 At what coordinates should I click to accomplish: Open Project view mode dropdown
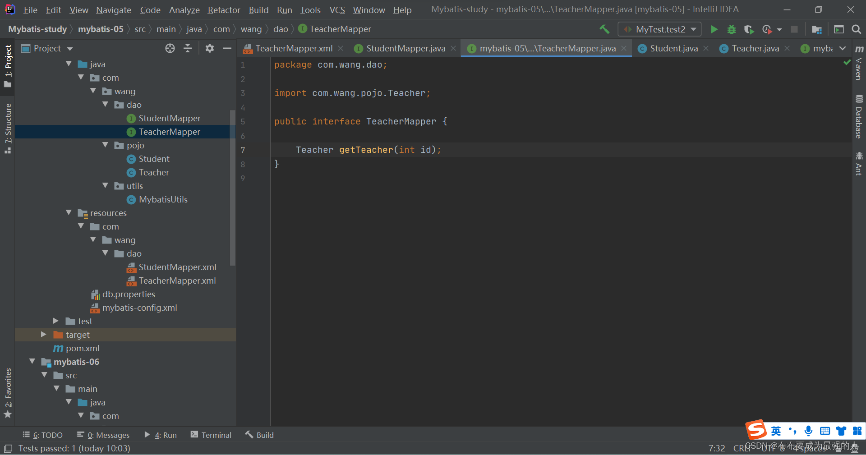coord(70,49)
